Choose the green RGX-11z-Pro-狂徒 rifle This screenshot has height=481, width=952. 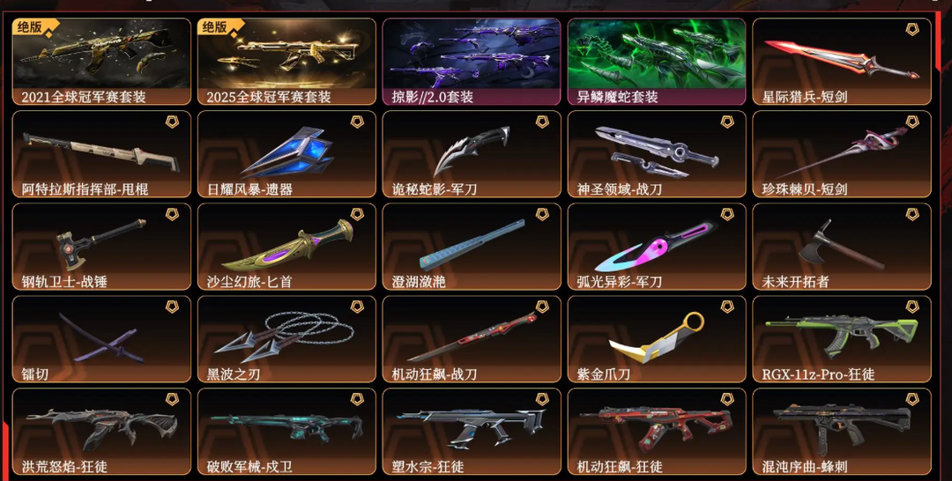(x=842, y=339)
